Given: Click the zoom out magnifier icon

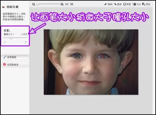Looking at the screenshot, I should pyautogui.click(x=34, y=4).
